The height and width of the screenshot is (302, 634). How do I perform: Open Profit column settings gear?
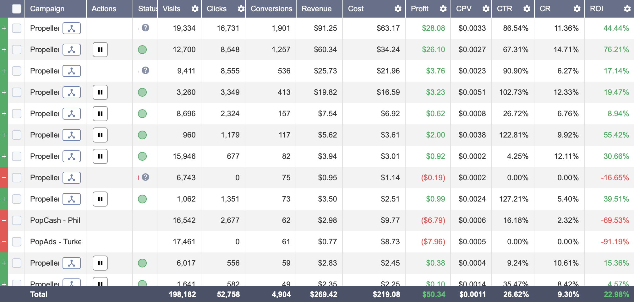tap(443, 9)
